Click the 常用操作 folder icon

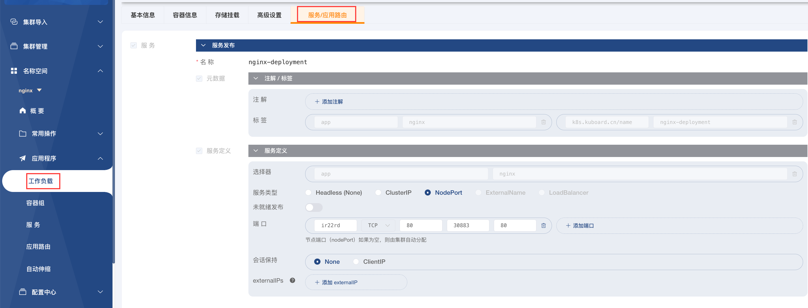point(23,134)
